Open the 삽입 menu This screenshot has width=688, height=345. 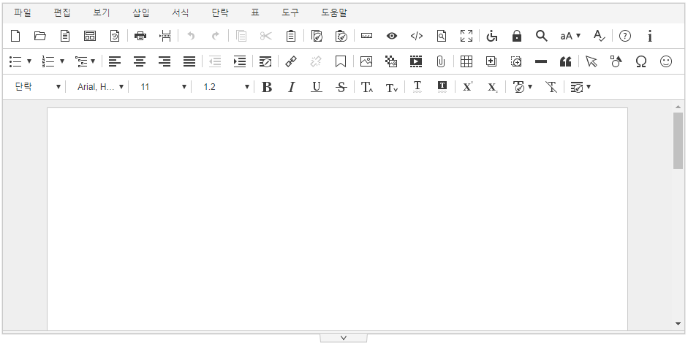(x=141, y=12)
